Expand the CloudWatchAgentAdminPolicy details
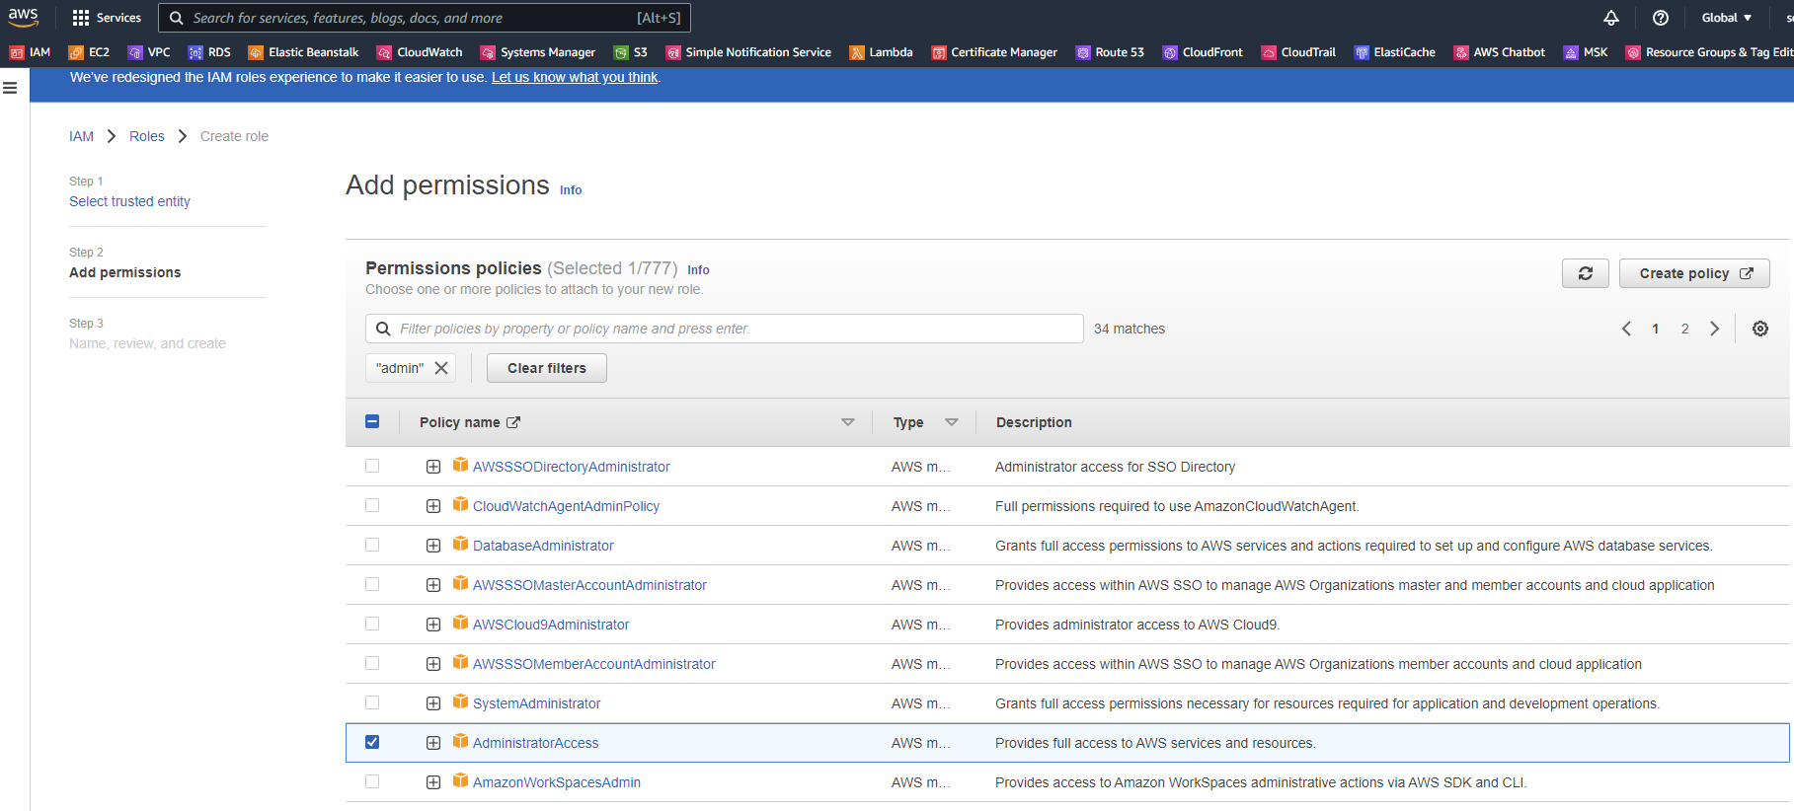Viewport: 1794px width, 811px height. click(433, 506)
